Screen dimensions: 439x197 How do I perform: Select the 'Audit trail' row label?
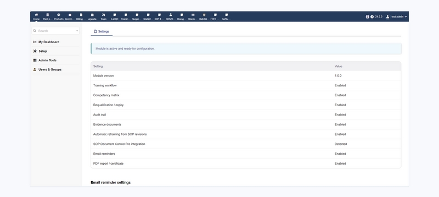[x=99, y=115]
